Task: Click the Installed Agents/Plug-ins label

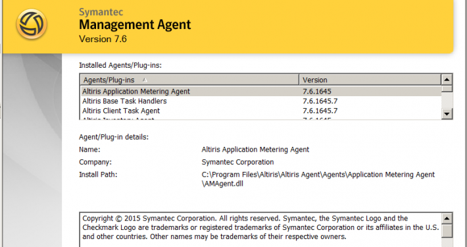Action: click(x=120, y=65)
